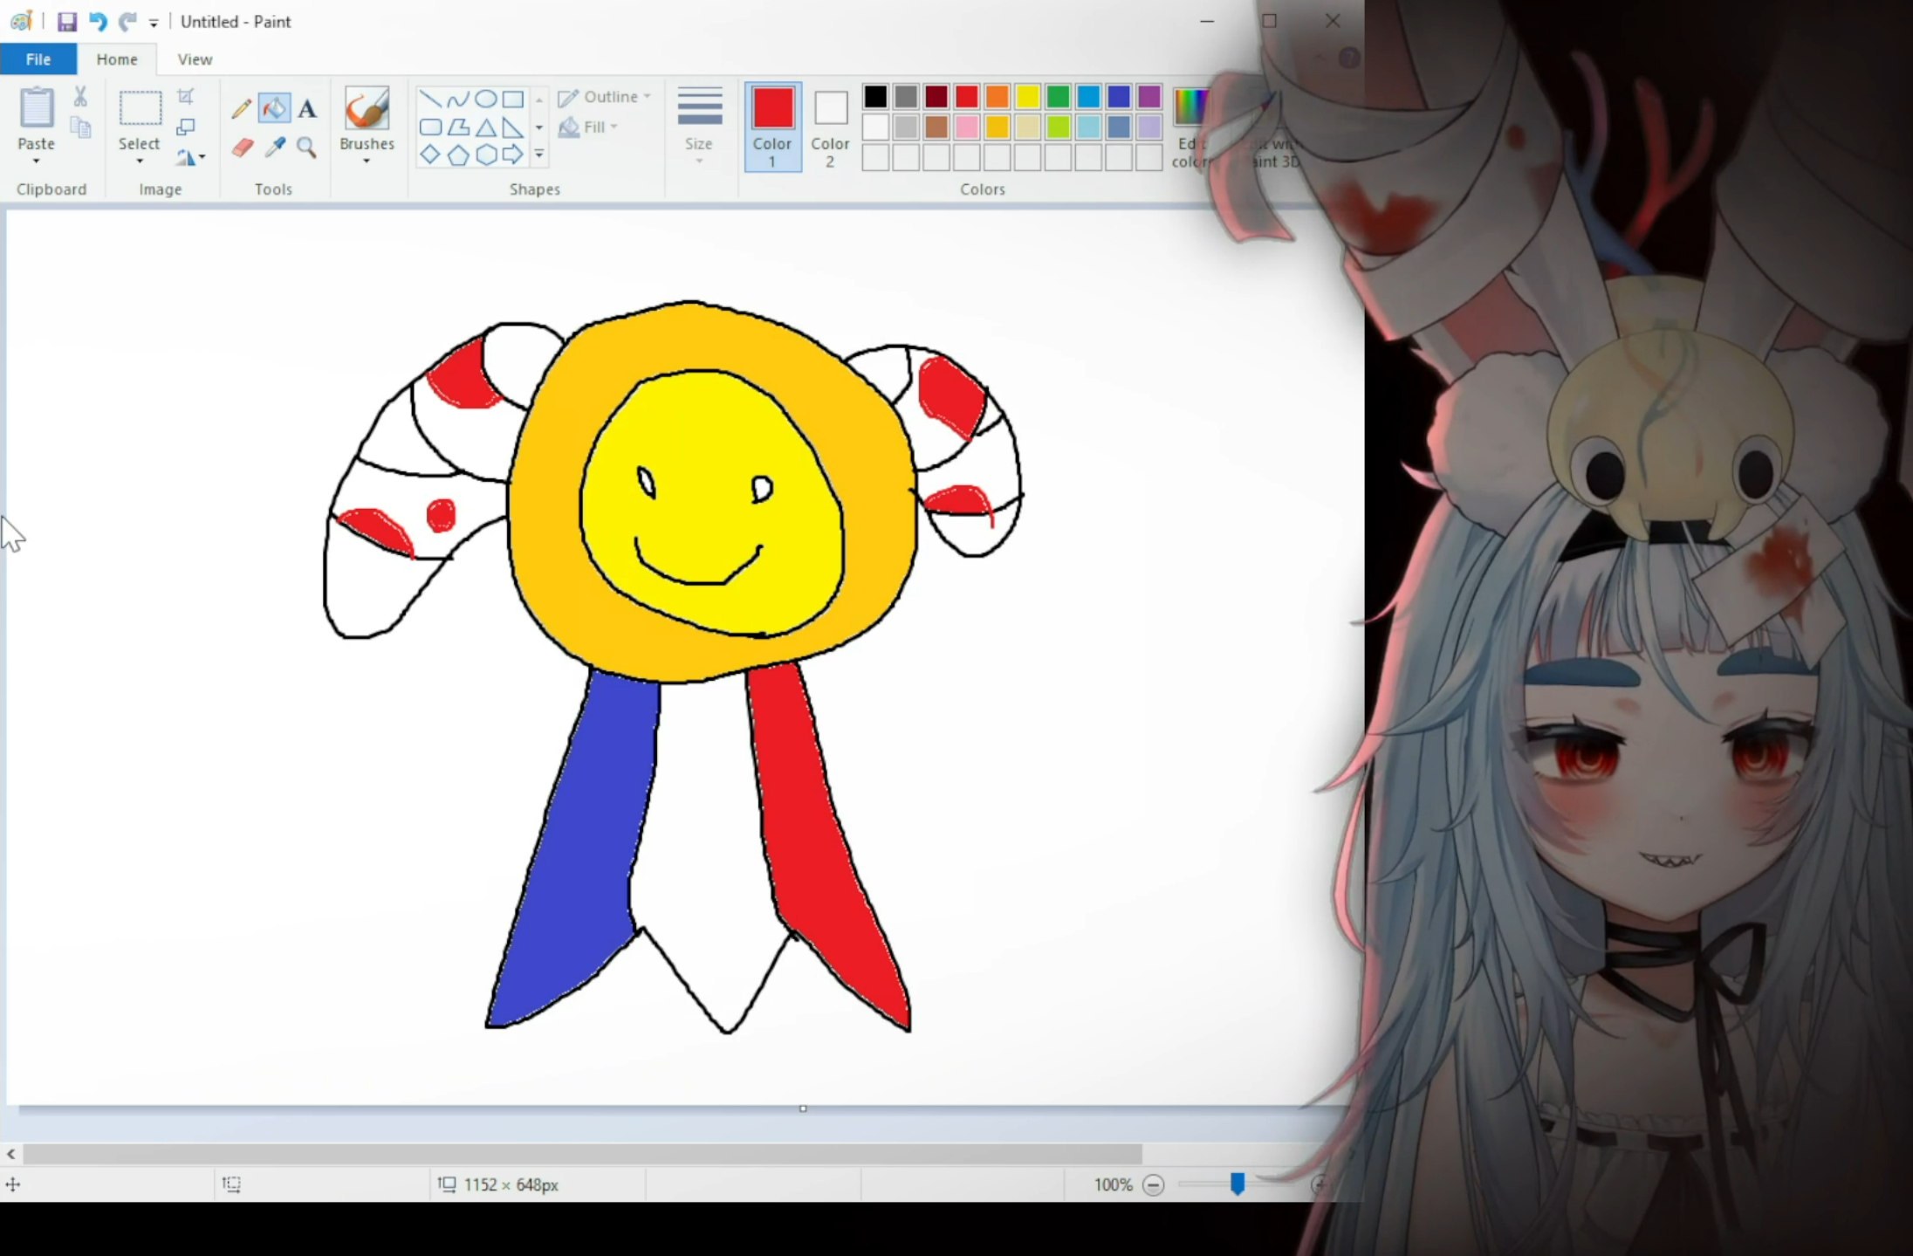Viewport: 1913px width, 1256px height.
Task: Click the horizontal scrollbar left arrow
Action: tap(11, 1154)
